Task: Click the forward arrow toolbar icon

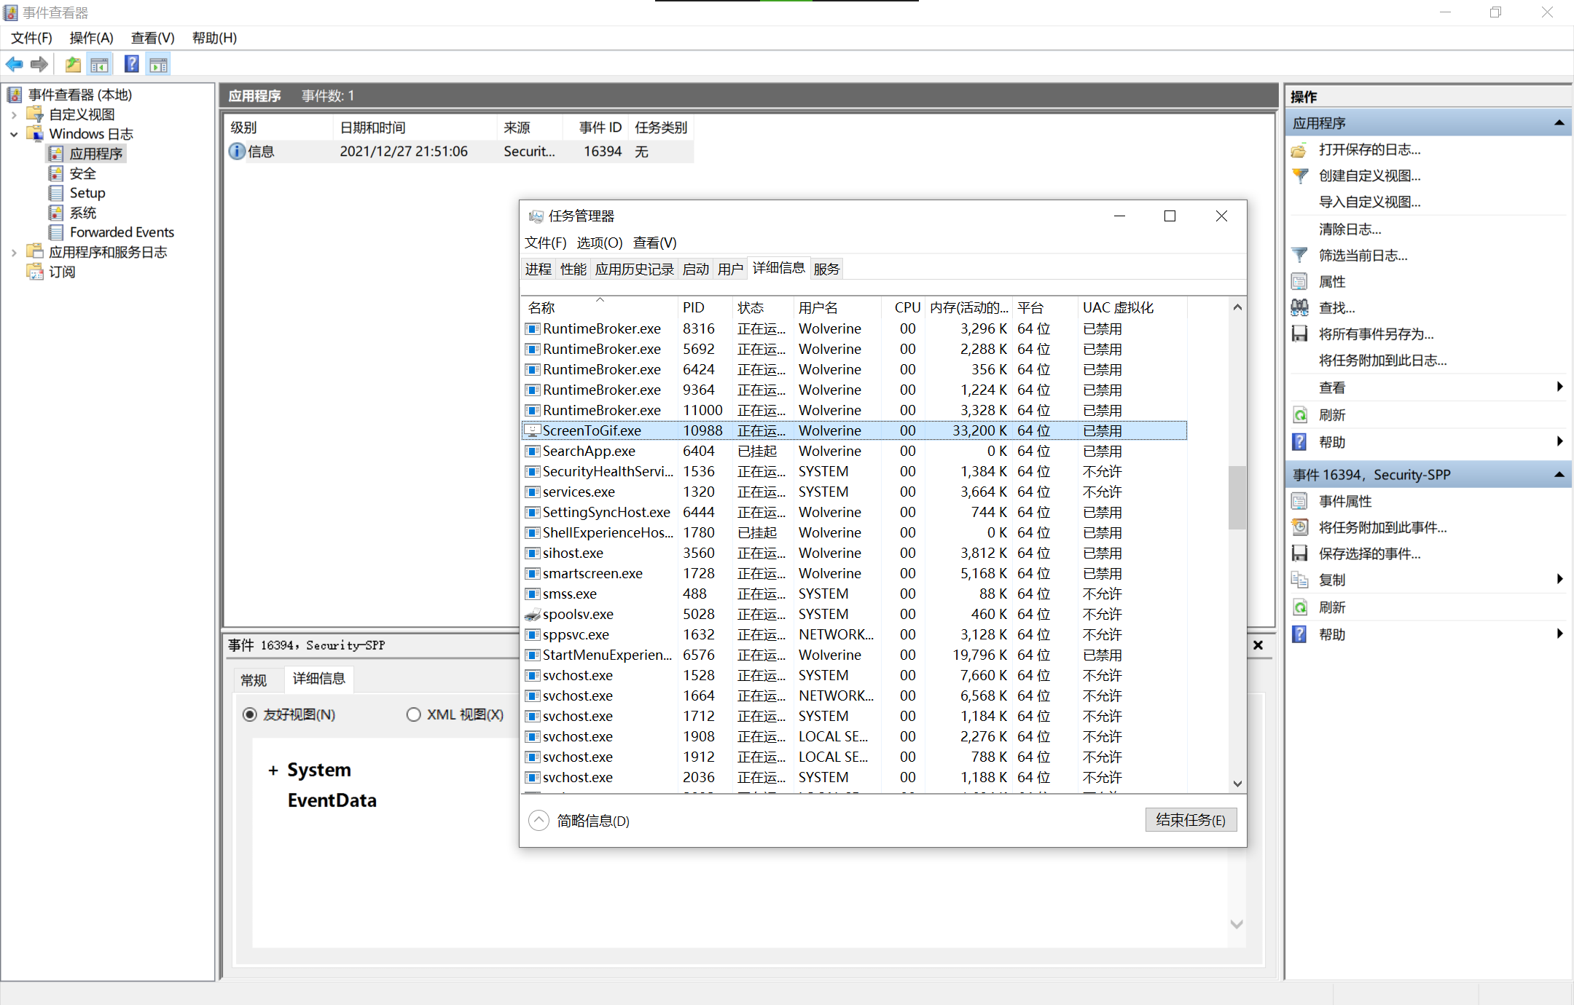Action: pyautogui.click(x=39, y=65)
